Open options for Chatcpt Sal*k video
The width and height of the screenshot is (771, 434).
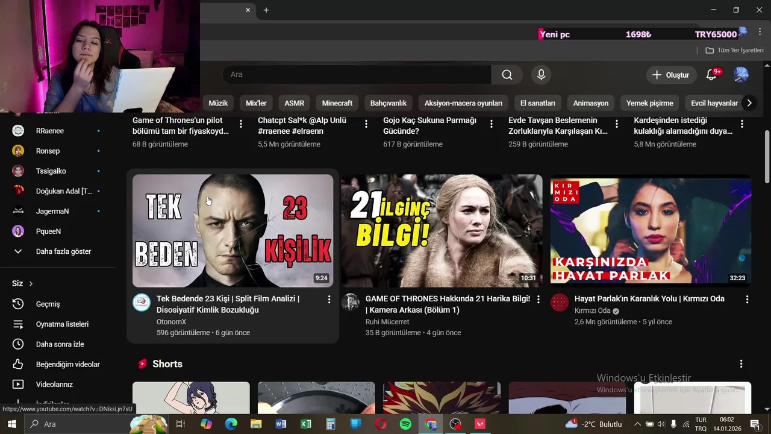[366, 124]
